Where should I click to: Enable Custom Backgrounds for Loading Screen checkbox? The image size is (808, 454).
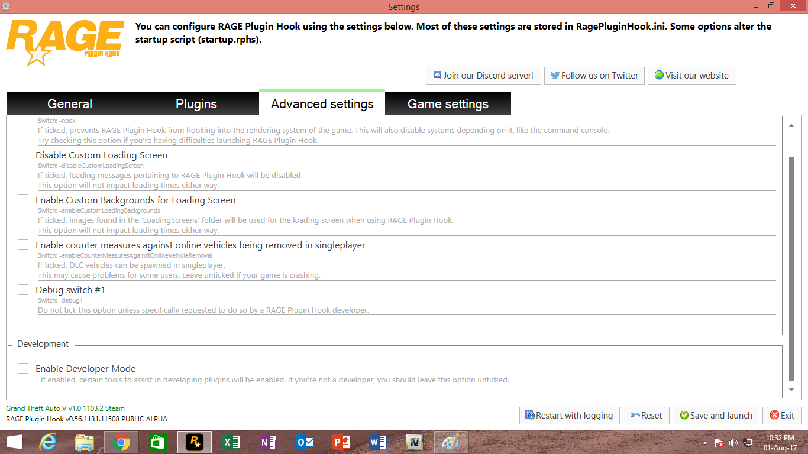23,200
